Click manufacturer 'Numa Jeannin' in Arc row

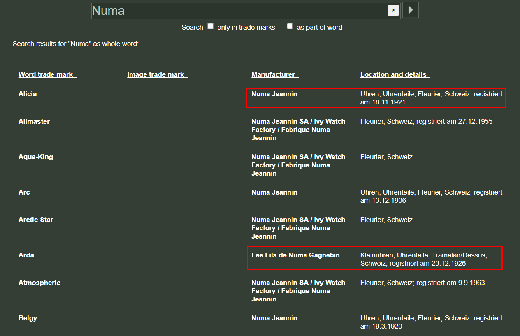point(274,192)
